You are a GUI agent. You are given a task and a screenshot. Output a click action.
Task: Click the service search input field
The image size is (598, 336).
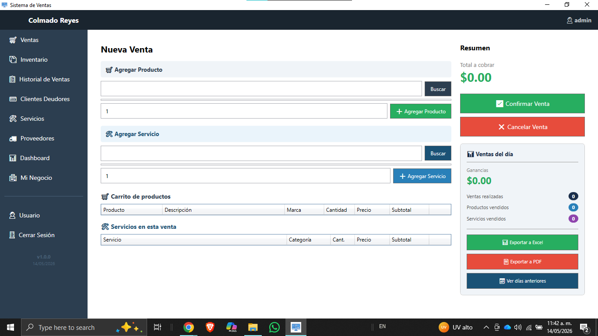pyautogui.click(x=261, y=153)
